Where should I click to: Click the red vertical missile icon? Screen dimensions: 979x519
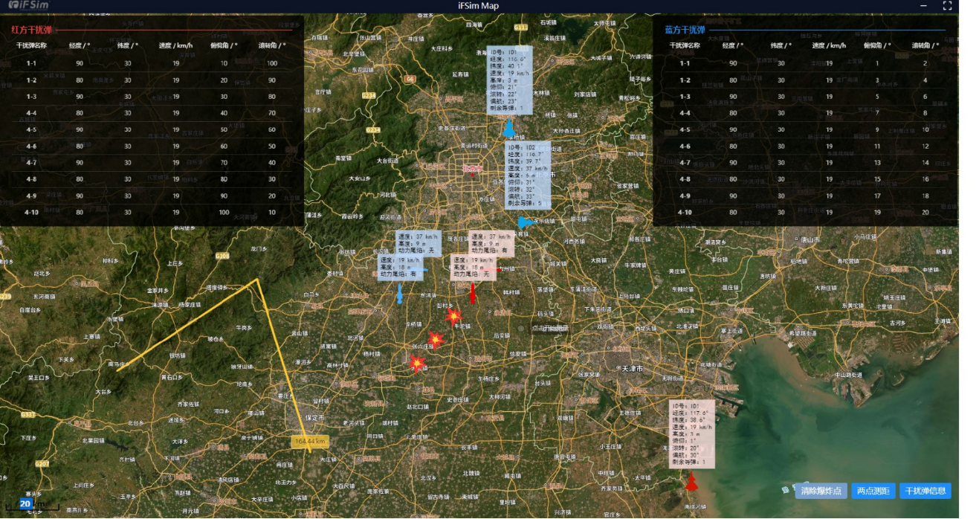(472, 293)
